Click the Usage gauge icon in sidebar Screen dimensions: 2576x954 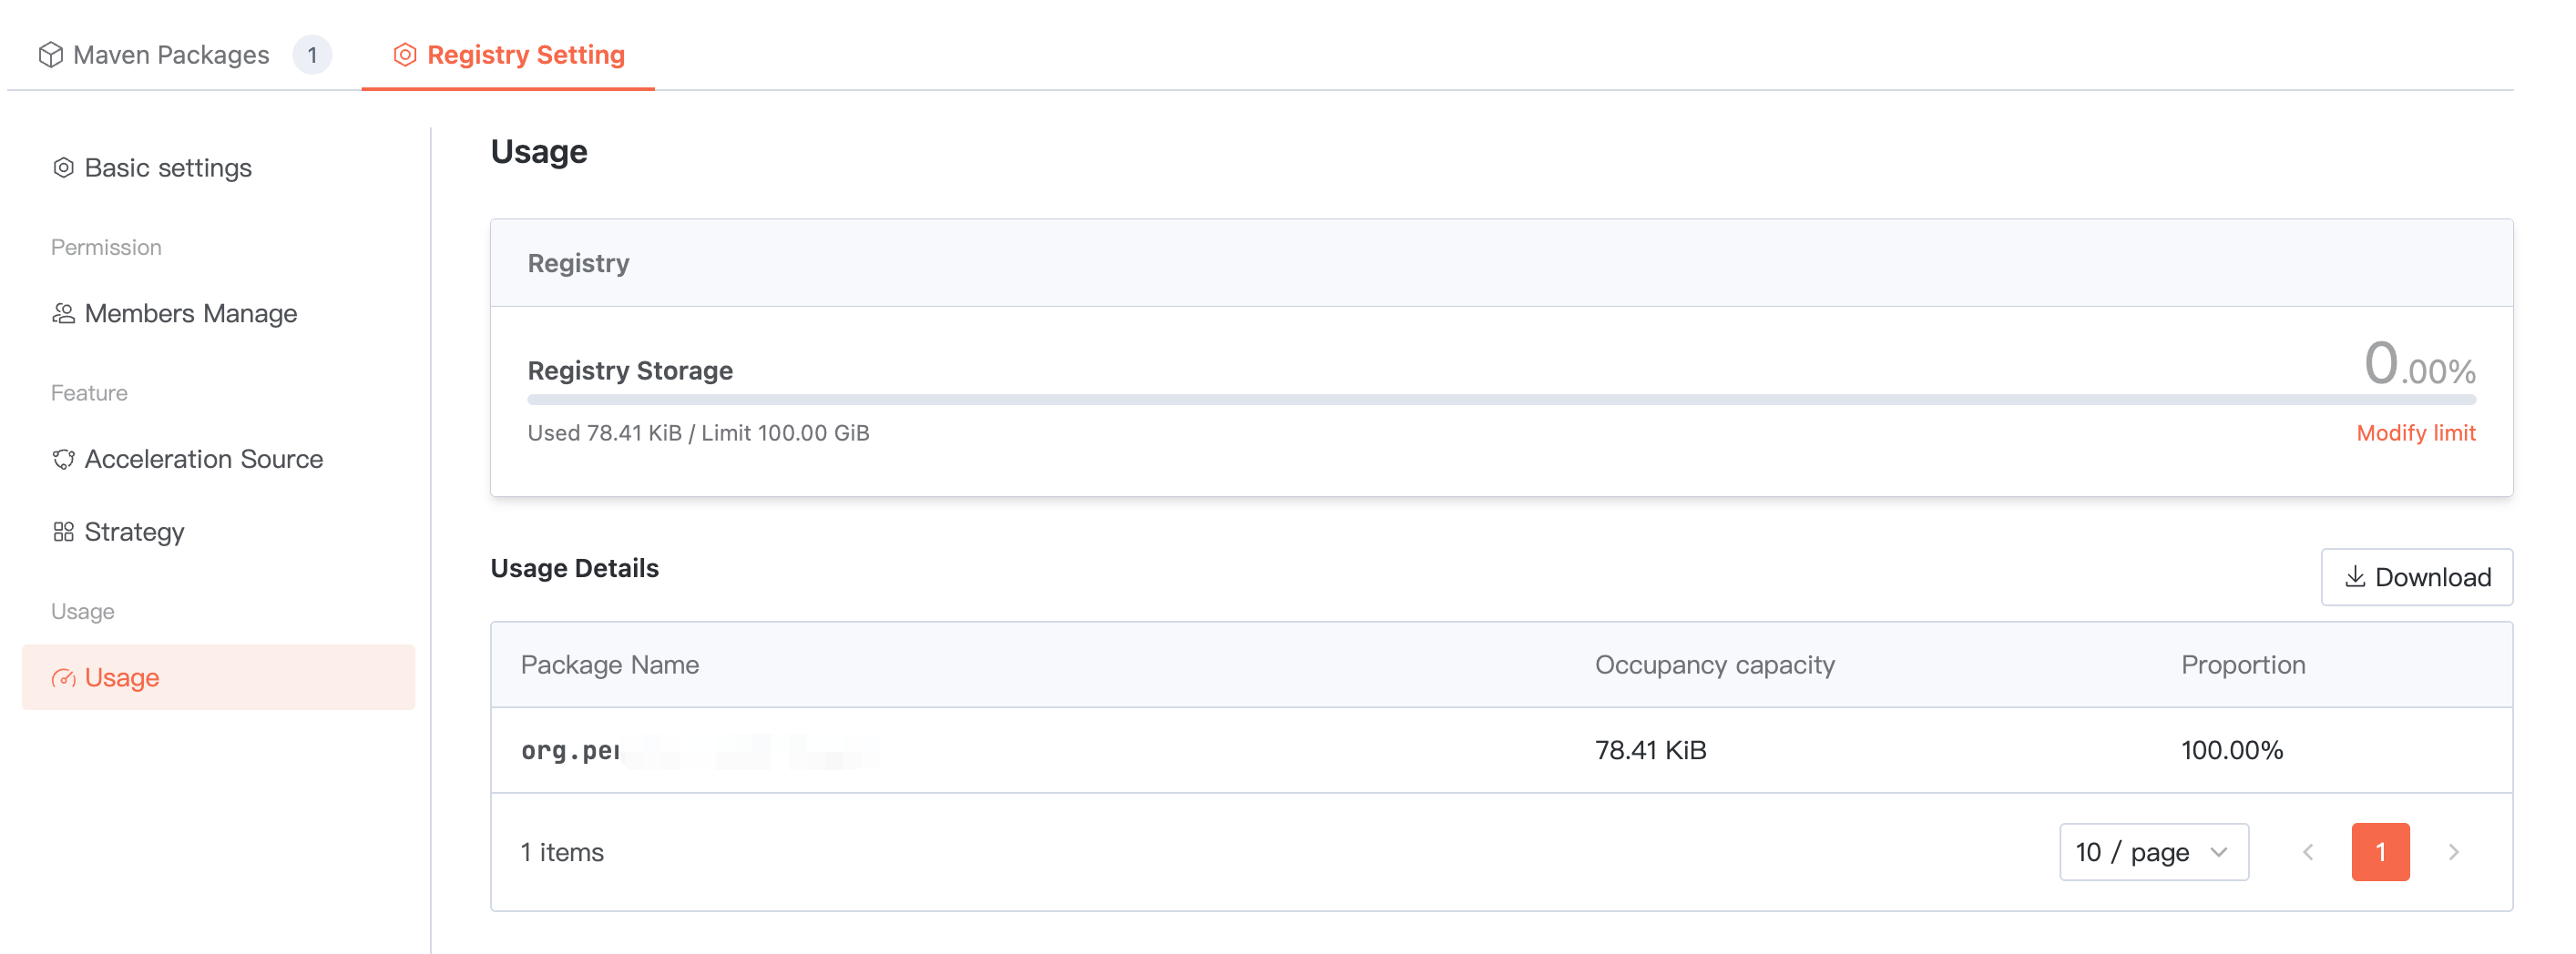click(63, 678)
